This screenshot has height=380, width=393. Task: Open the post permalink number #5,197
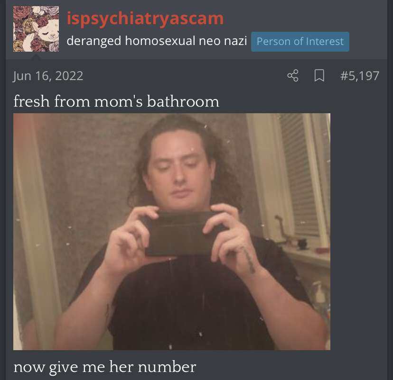pyautogui.click(x=360, y=76)
